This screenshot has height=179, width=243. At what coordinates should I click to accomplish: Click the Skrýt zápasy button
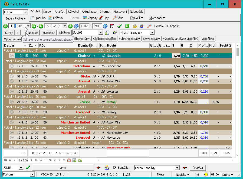tap(151, 39)
